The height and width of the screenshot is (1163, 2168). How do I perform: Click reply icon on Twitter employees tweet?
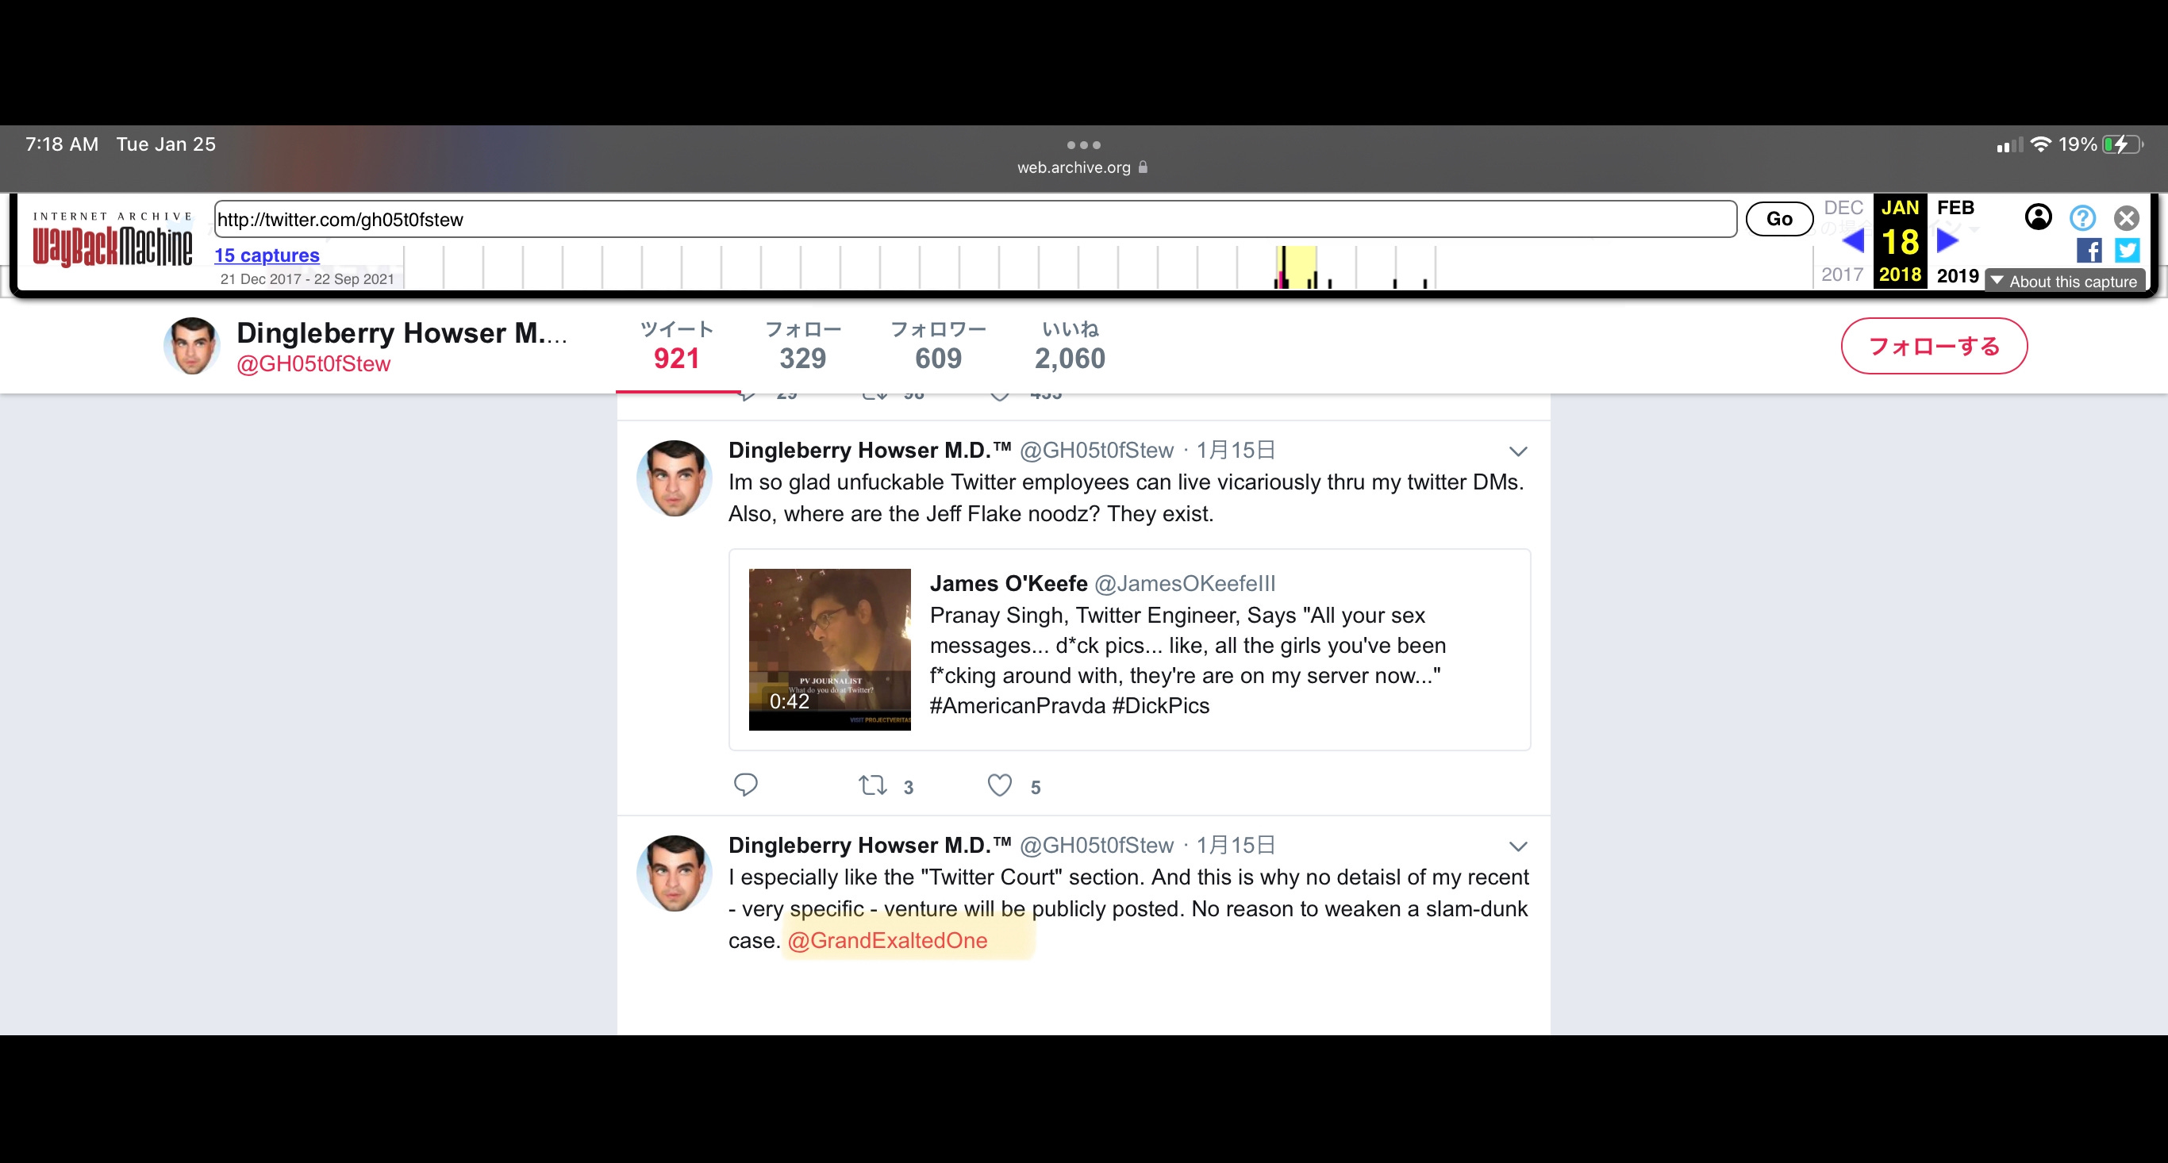(746, 785)
